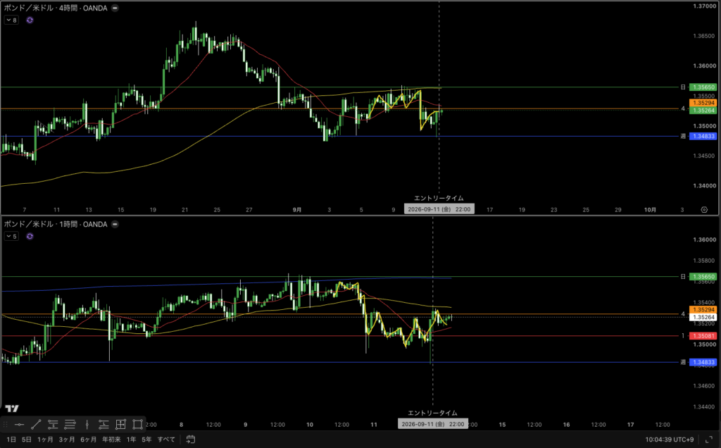
Task: Click the blue 1.34833 weekly price label
Action: [x=703, y=136]
